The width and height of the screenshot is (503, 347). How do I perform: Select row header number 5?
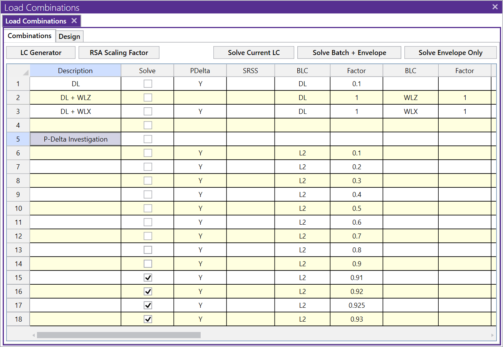[x=18, y=139]
